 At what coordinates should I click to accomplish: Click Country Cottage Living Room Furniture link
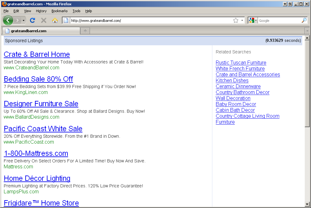[248, 119]
